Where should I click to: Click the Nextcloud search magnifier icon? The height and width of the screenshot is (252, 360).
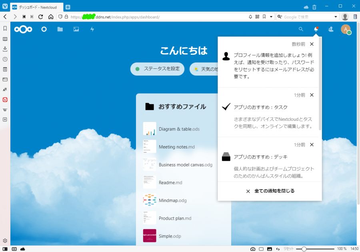[x=301, y=29]
